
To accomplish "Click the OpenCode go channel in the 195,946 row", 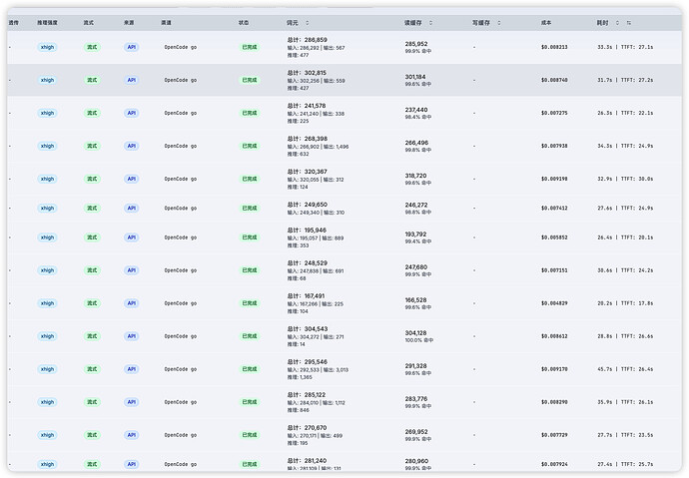I will tap(181, 238).
